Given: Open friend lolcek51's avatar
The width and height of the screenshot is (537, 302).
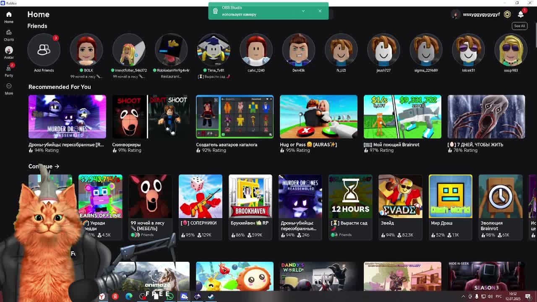Looking at the screenshot, I should tap(468, 50).
